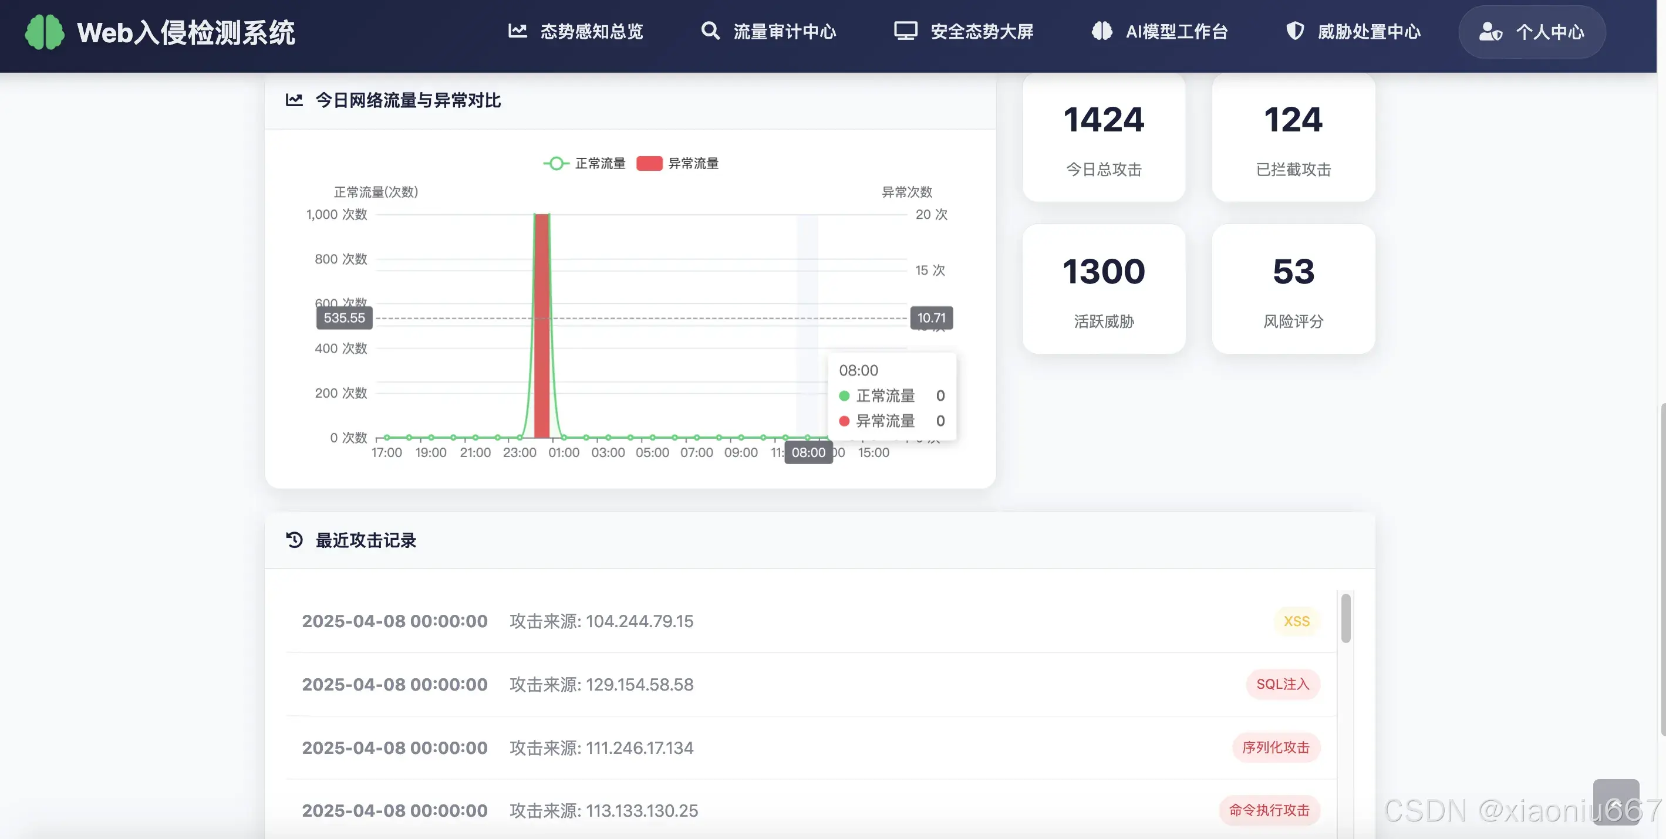Toggle the 异常流量 legend series

(x=678, y=164)
